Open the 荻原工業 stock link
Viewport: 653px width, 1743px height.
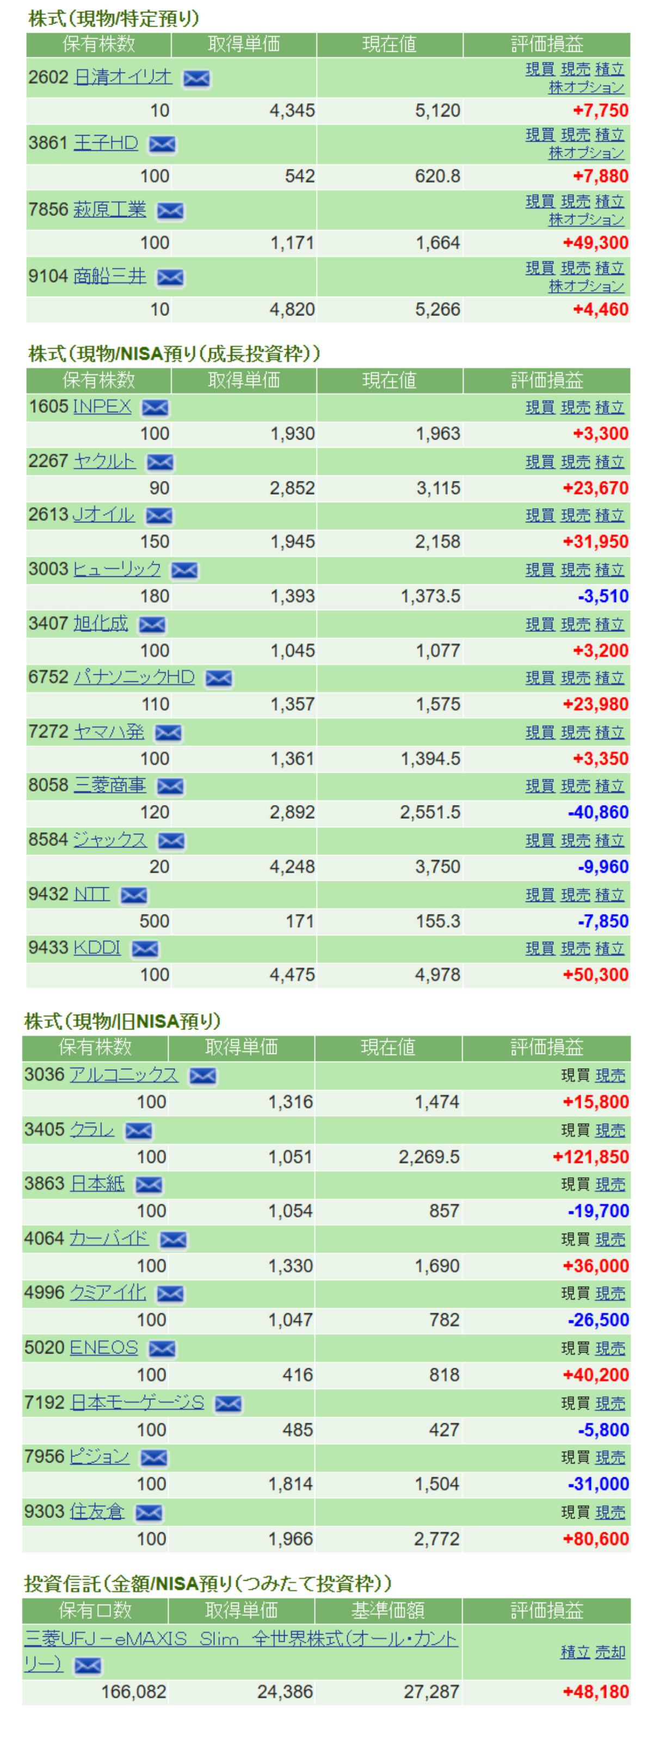(x=109, y=210)
